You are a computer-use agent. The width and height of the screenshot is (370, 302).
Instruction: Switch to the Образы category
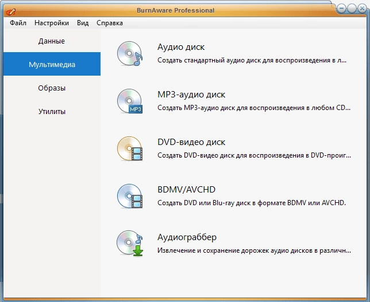point(52,88)
